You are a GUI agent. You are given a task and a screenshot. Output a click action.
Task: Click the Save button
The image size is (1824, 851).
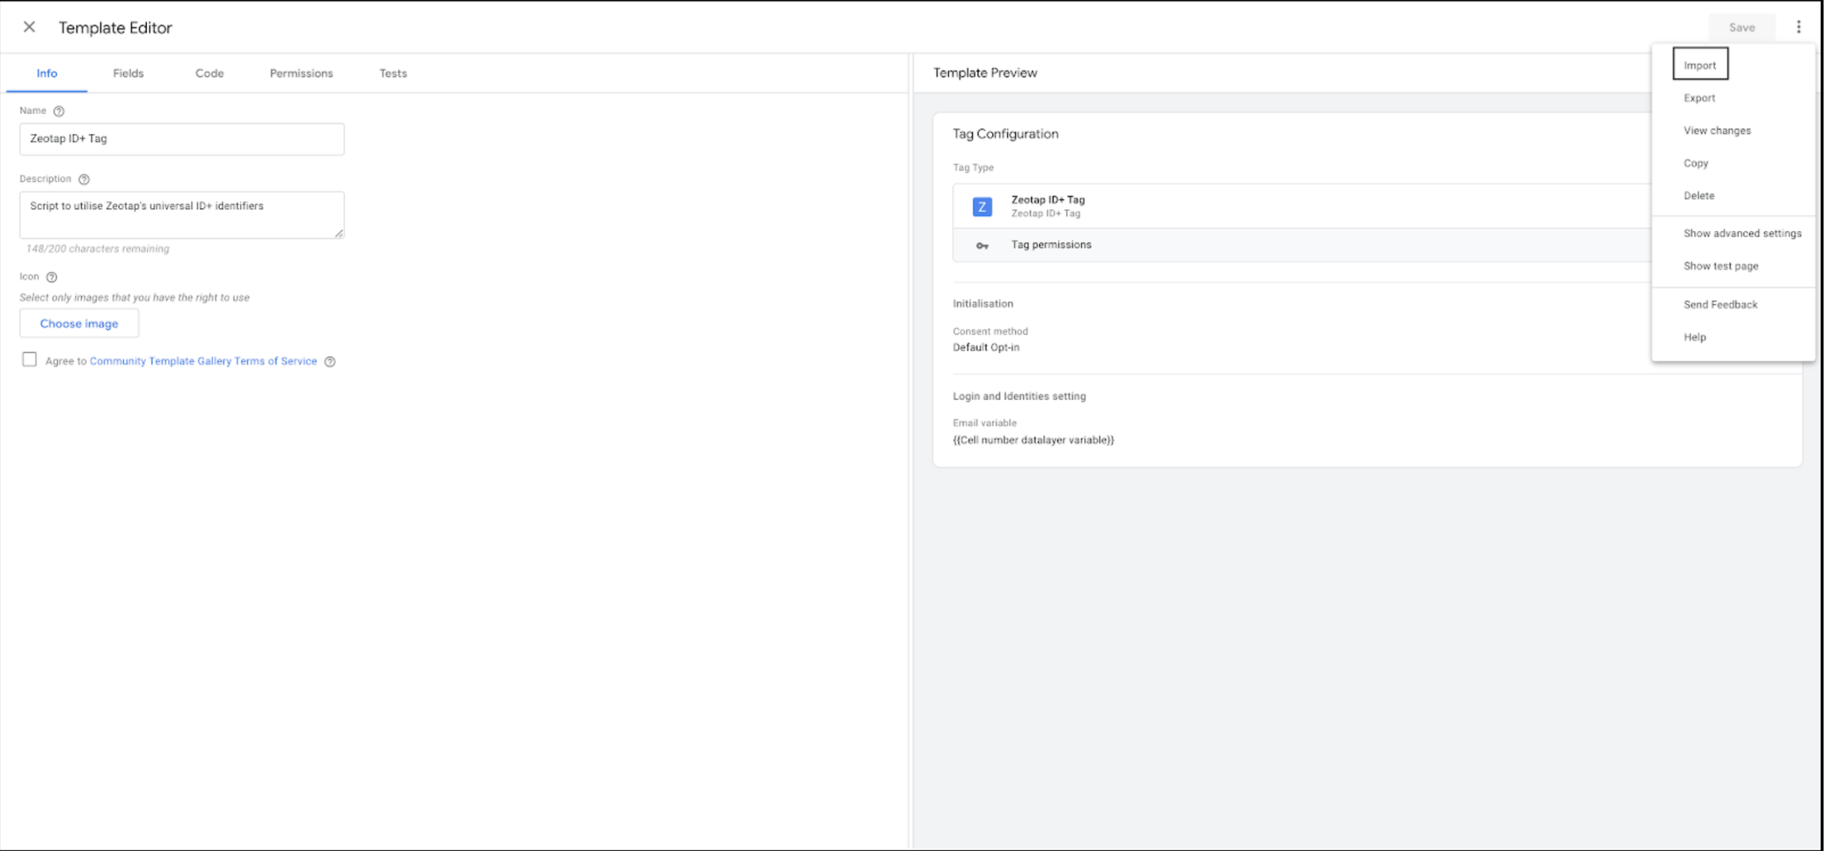pos(1741,28)
